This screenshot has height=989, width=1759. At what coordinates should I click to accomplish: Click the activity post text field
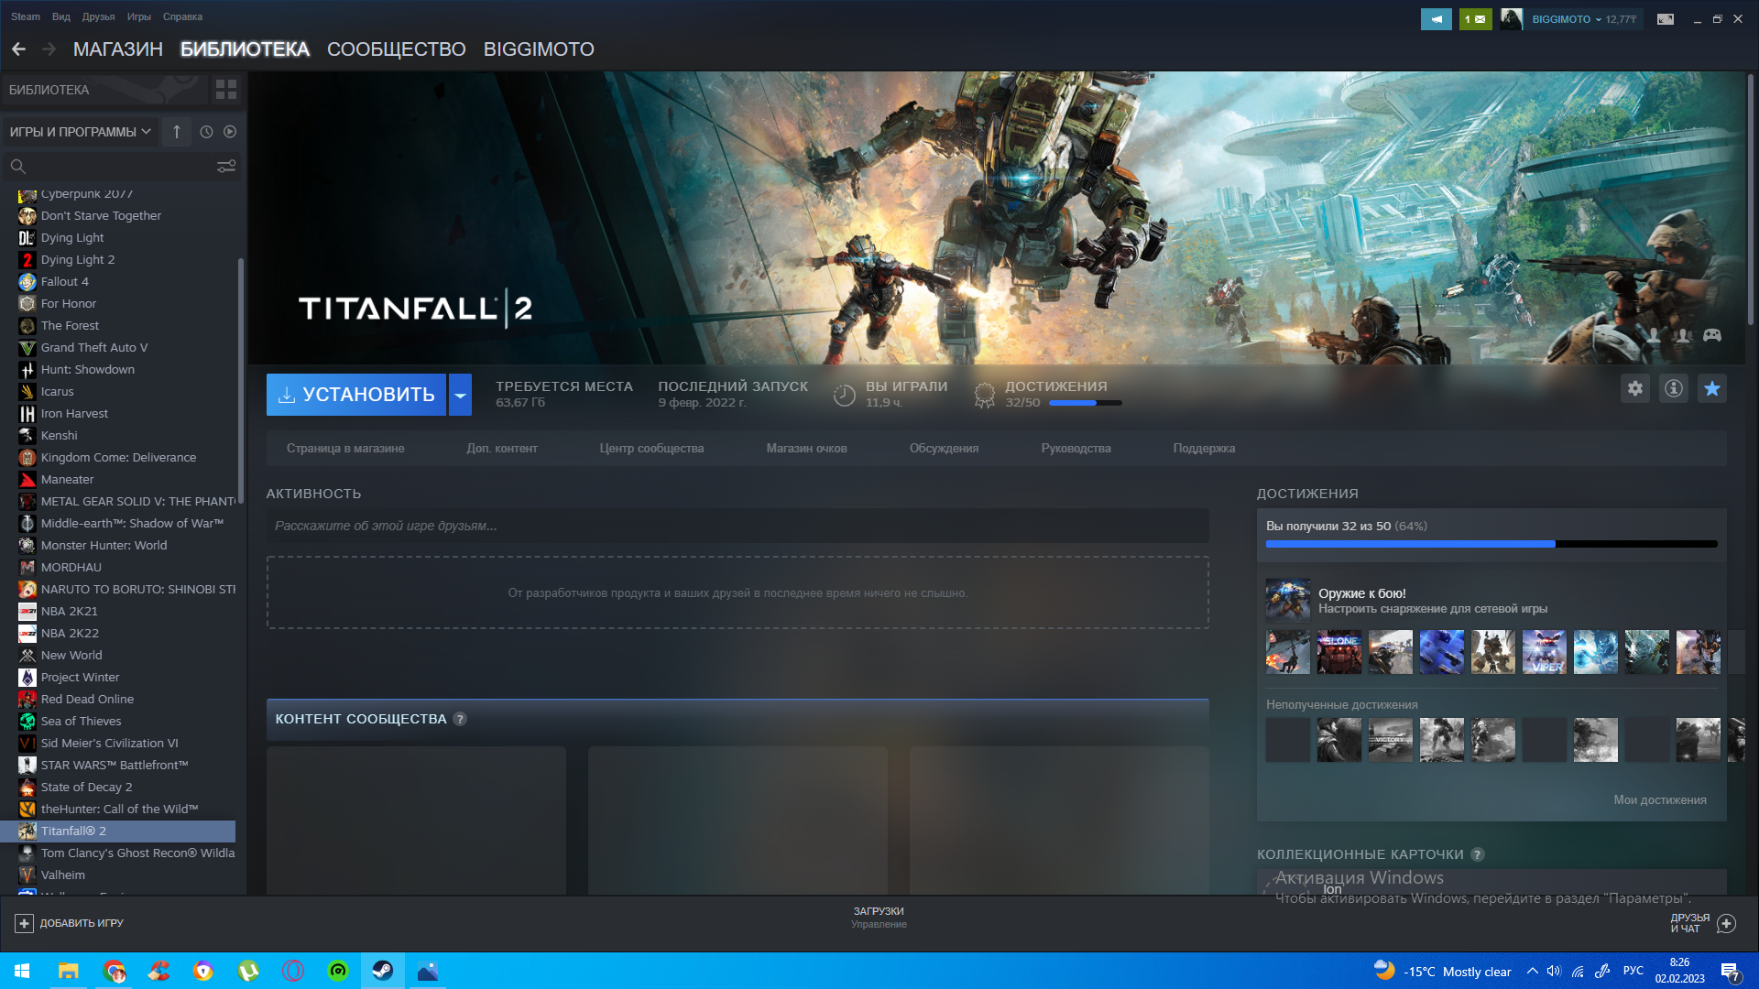[x=737, y=526]
